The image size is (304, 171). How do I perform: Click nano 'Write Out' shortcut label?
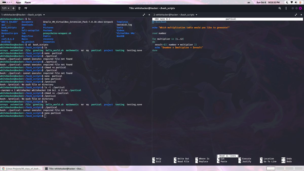click(183, 159)
